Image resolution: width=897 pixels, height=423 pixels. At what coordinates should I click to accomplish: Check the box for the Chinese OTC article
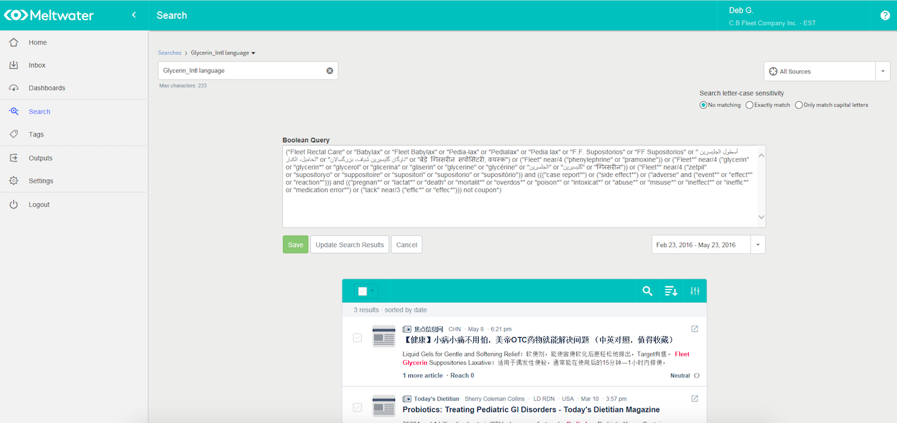(358, 338)
